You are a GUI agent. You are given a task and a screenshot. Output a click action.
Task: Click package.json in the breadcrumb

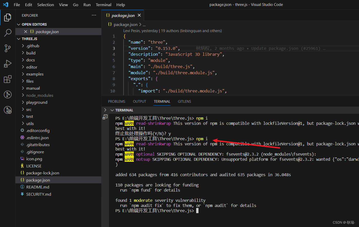point(126,24)
